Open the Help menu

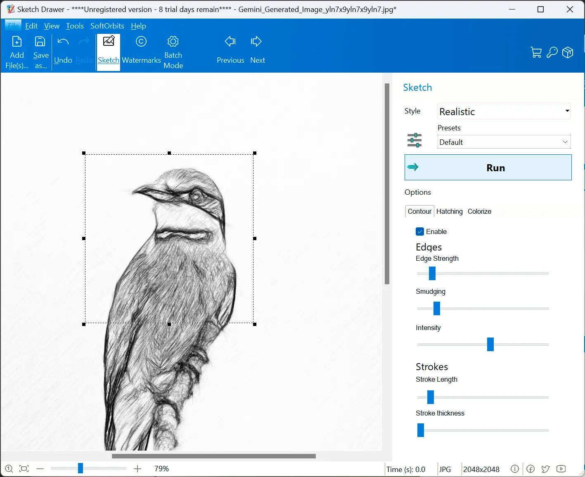point(138,26)
